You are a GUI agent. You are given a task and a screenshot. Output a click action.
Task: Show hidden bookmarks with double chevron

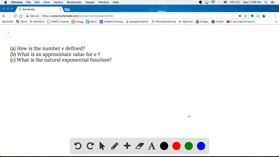point(276,22)
